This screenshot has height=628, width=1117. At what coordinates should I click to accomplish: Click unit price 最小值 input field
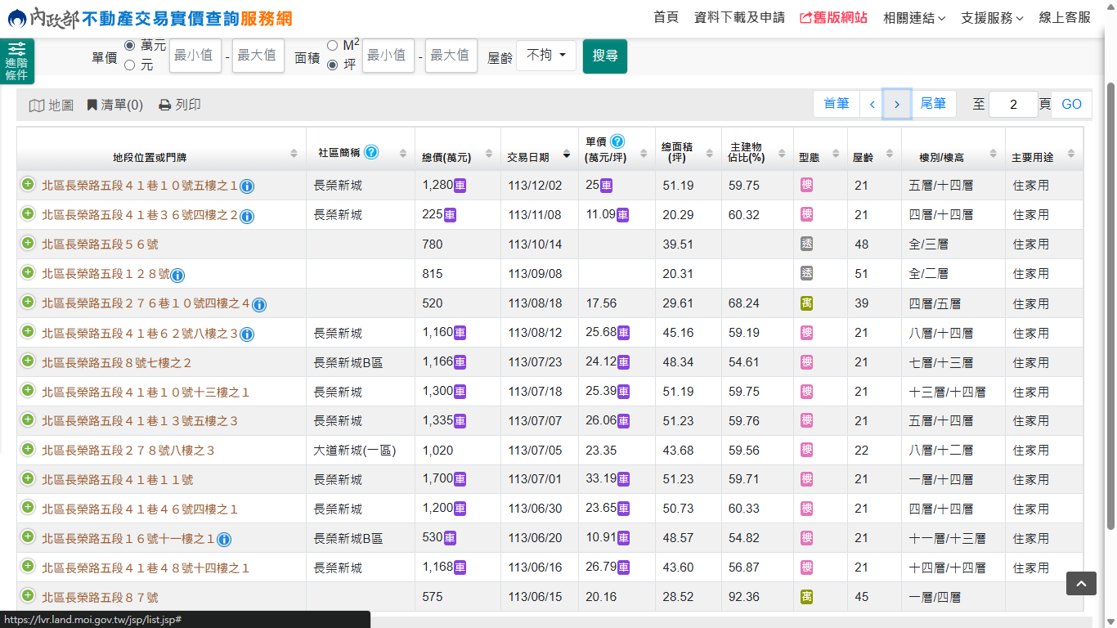click(x=195, y=56)
